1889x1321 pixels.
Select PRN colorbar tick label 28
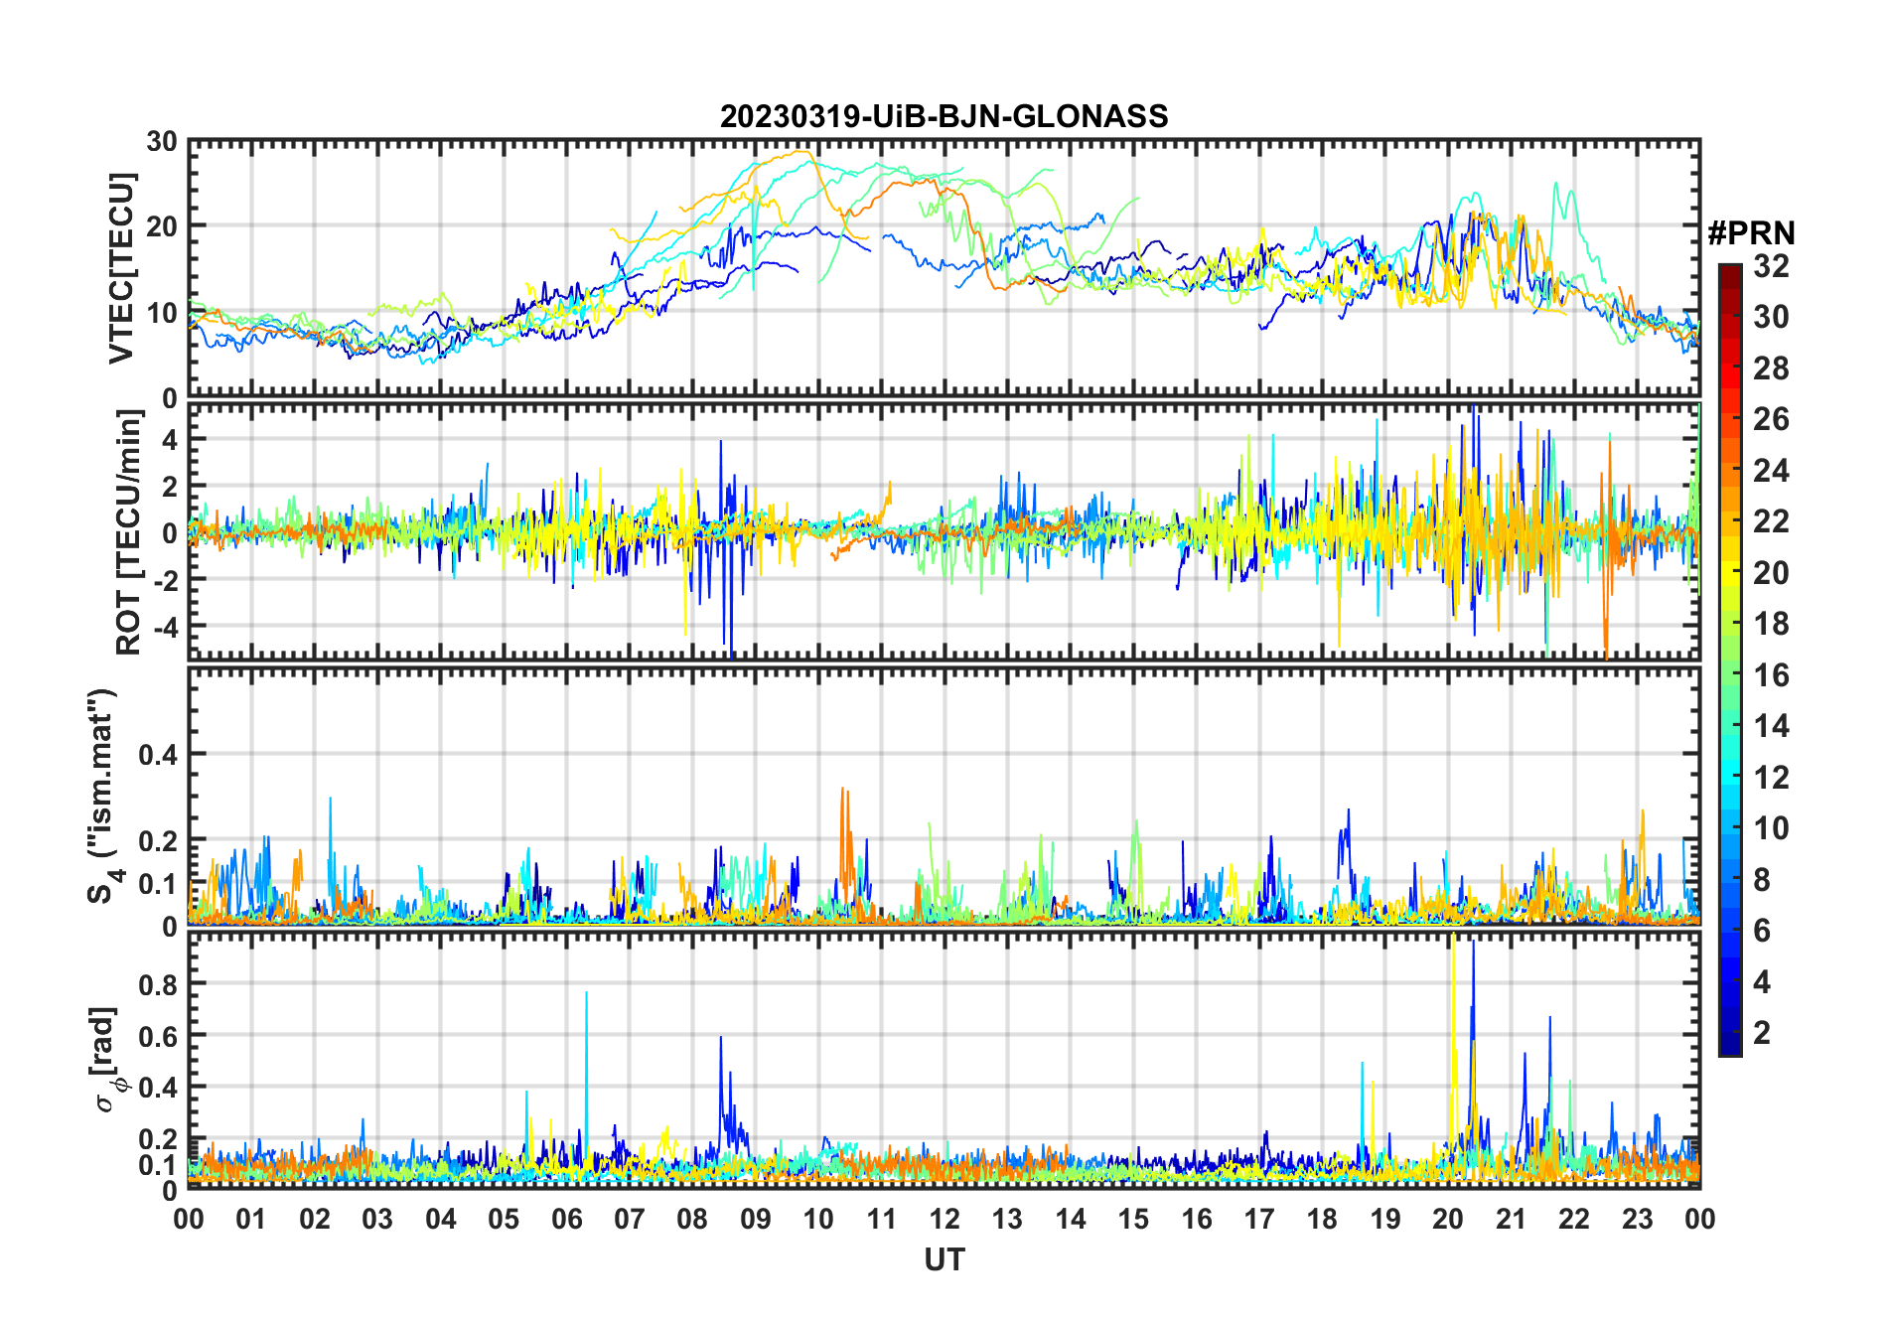pyautogui.click(x=1771, y=368)
